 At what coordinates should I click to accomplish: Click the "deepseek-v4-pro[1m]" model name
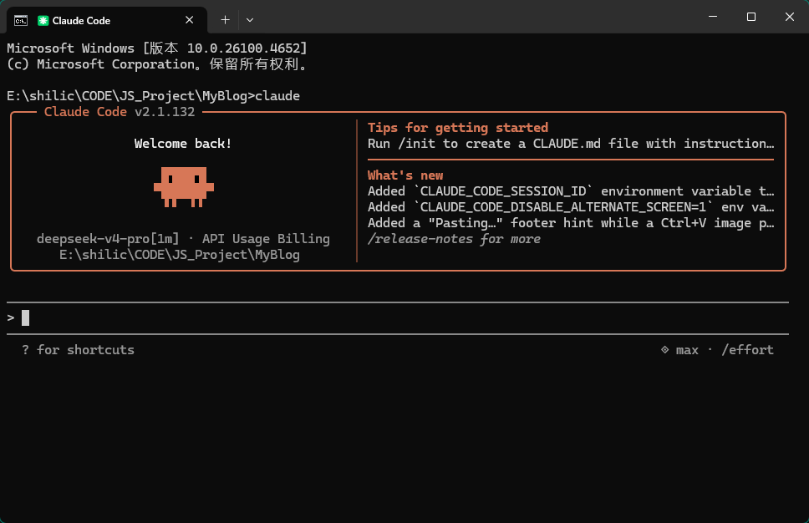[108, 239]
